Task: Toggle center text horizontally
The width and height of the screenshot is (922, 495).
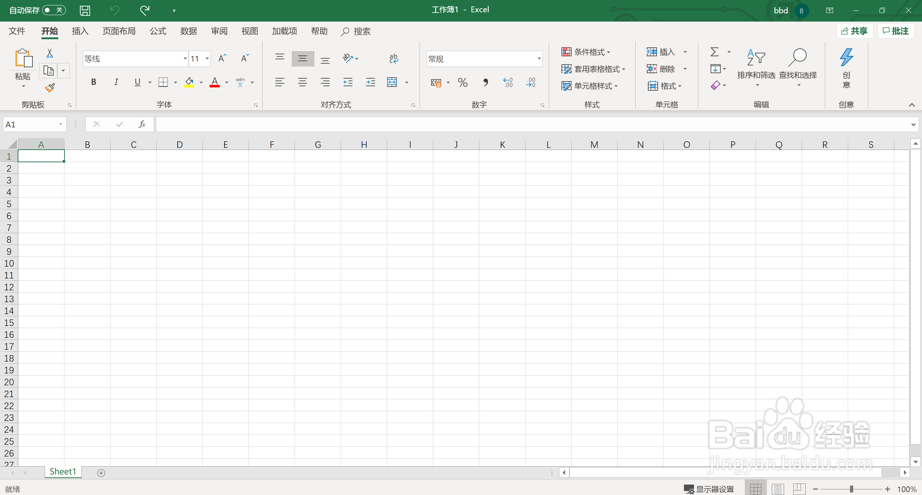Action: [303, 82]
